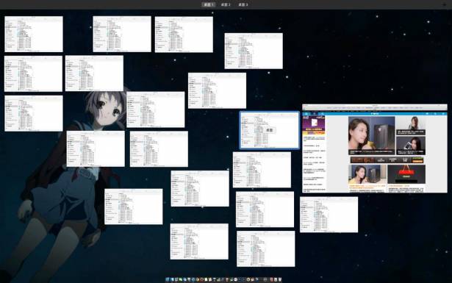
Task: Select the file manager window nearest top-left corner
Action: click(x=34, y=34)
